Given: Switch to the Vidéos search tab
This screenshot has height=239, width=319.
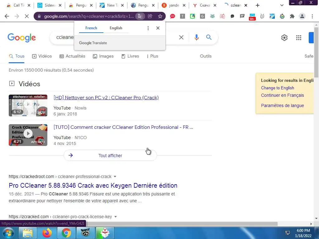Looking at the screenshot, I should [x=42, y=56].
